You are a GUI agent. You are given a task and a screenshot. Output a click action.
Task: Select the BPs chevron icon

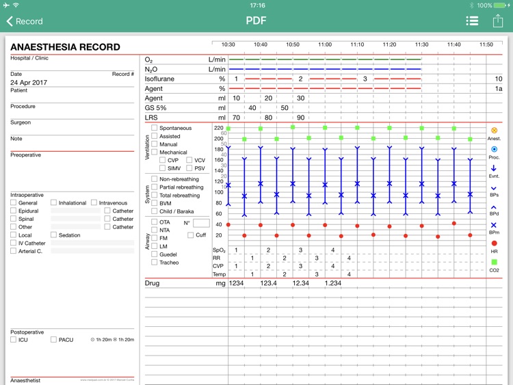coord(494,189)
